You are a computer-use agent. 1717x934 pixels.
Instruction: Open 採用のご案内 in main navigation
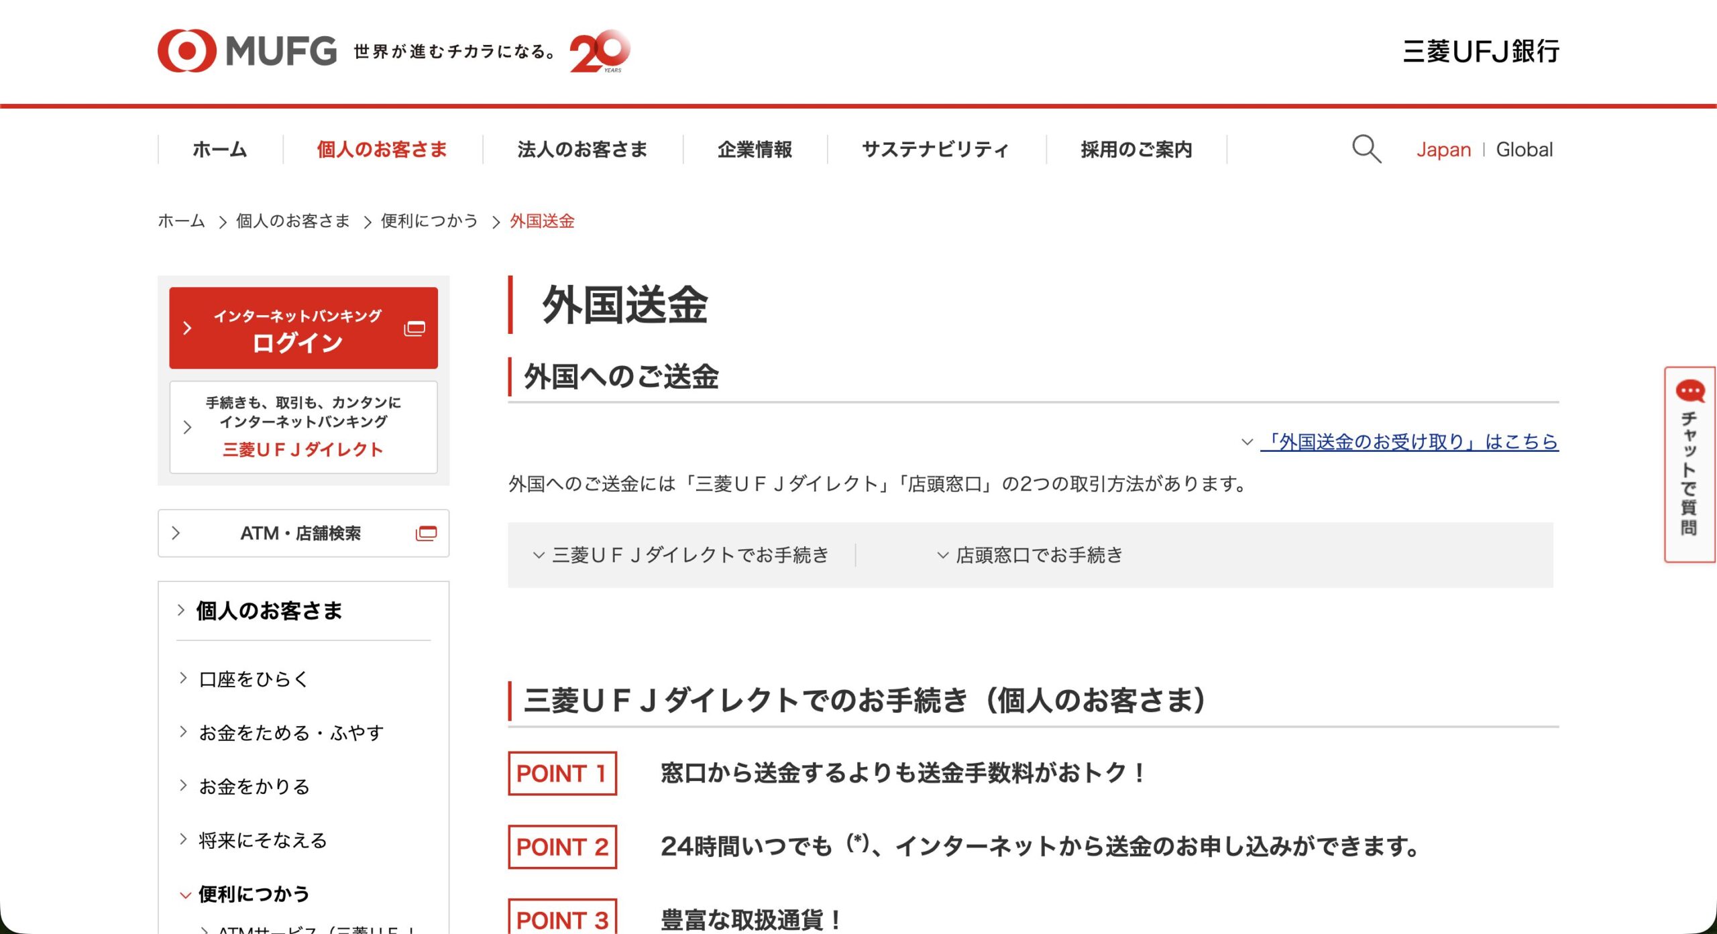coord(1136,149)
